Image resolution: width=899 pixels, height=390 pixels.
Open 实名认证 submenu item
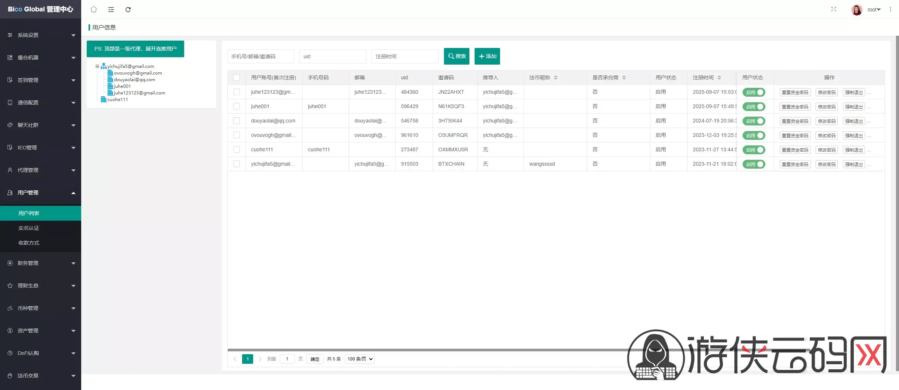pyautogui.click(x=29, y=228)
